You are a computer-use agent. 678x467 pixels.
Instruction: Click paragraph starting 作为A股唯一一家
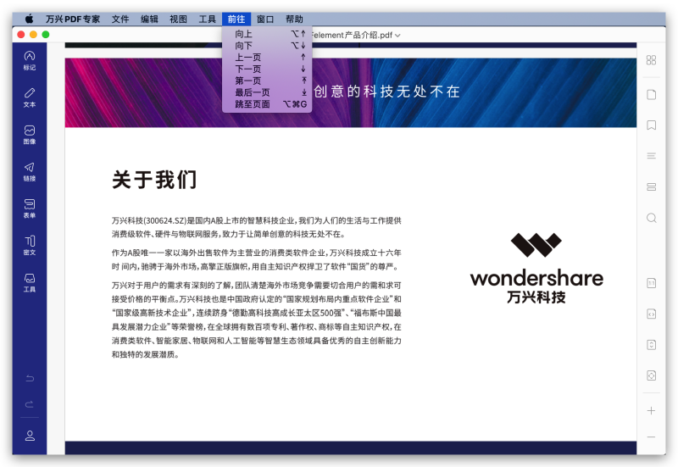257,259
